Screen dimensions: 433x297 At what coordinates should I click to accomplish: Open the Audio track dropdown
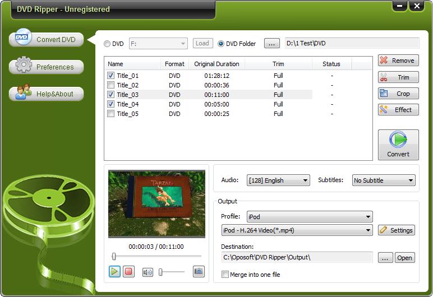point(278,180)
